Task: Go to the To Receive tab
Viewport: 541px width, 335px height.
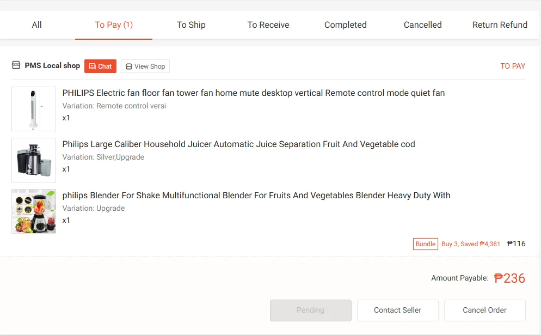Action: [268, 25]
